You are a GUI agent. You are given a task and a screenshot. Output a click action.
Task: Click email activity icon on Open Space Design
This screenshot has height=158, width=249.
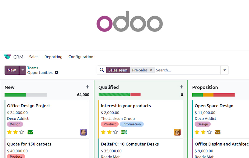(x=218, y=132)
